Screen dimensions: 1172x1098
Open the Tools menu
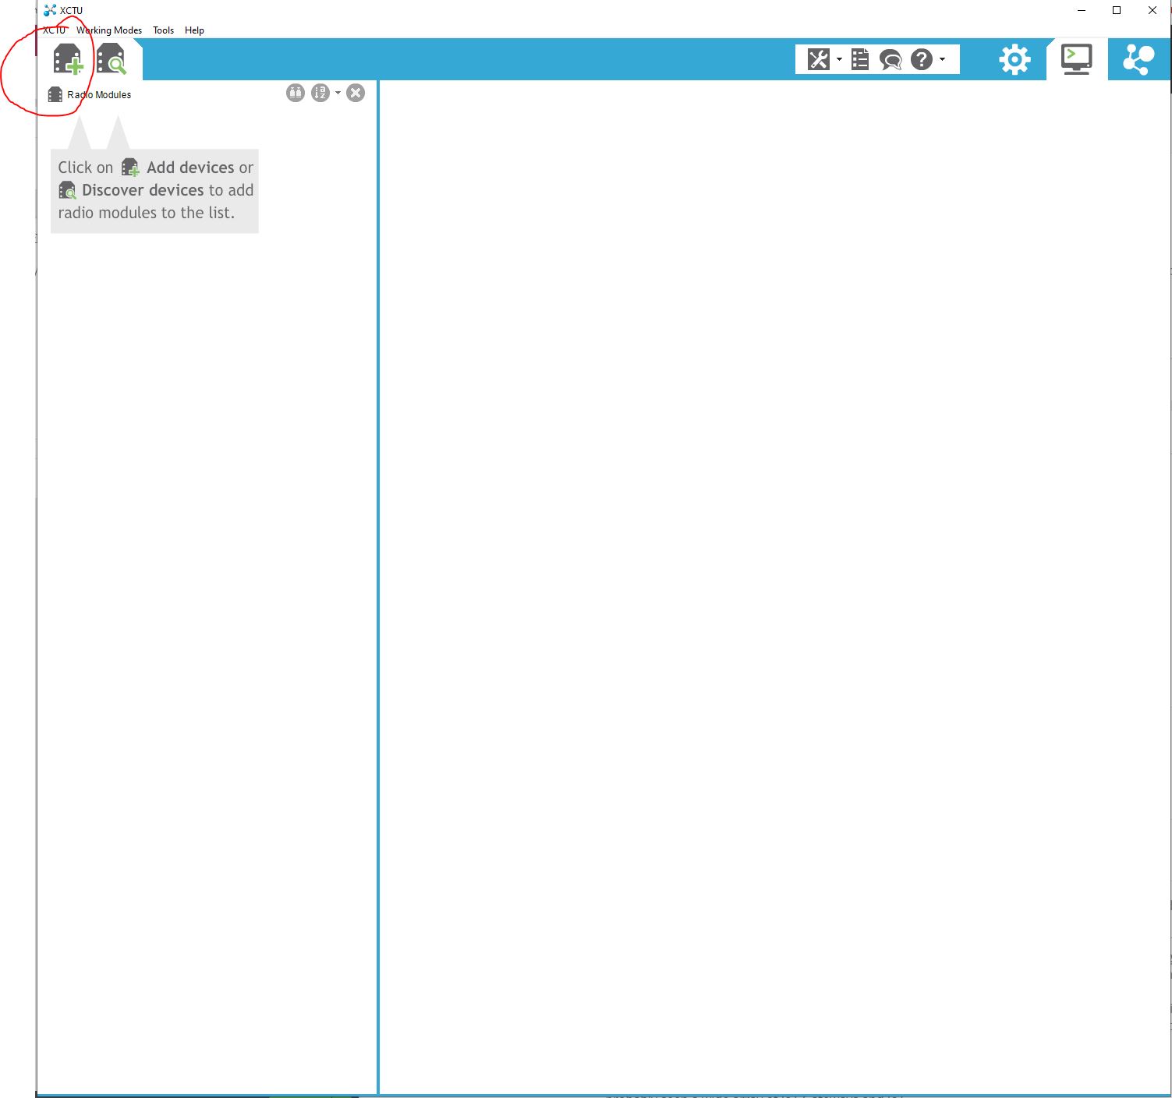(x=163, y=30)
